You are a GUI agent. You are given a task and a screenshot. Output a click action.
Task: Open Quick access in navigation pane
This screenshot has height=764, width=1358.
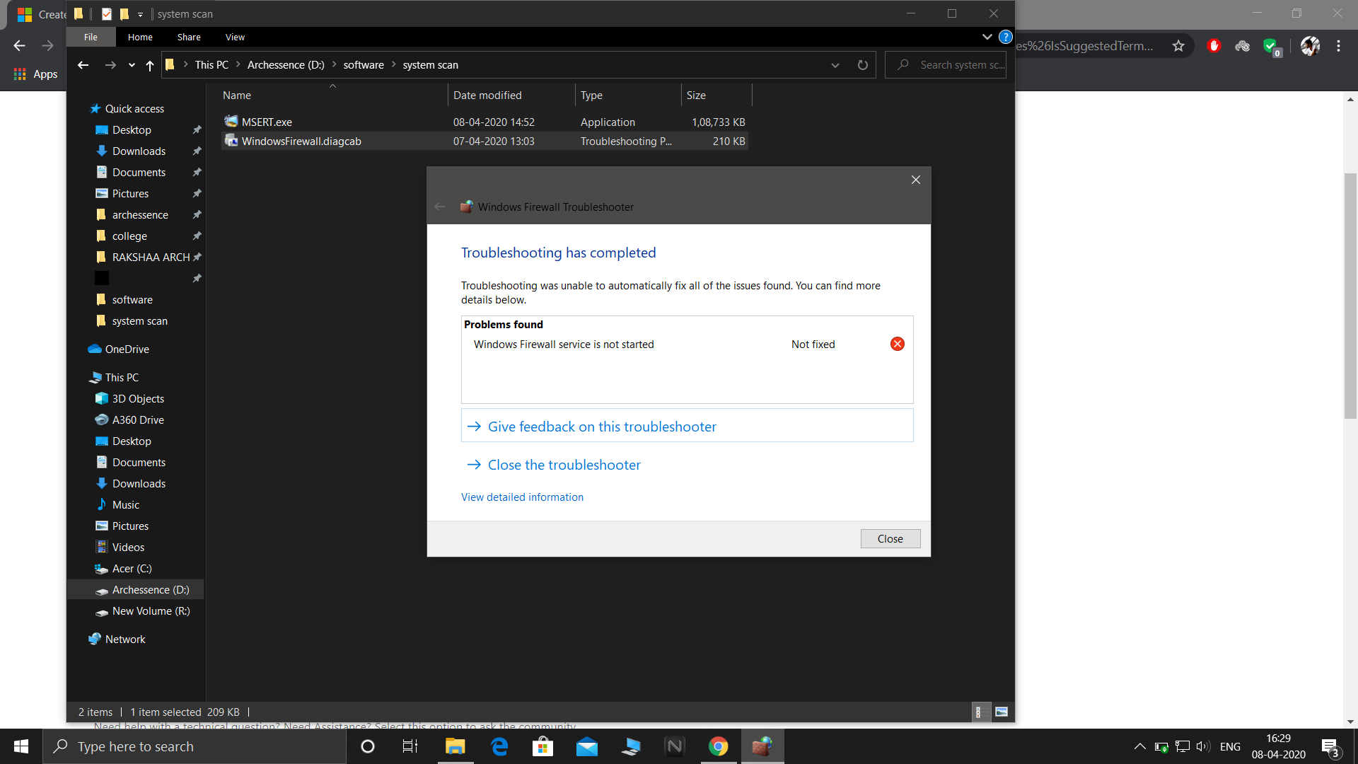click(x=134, y=108)
